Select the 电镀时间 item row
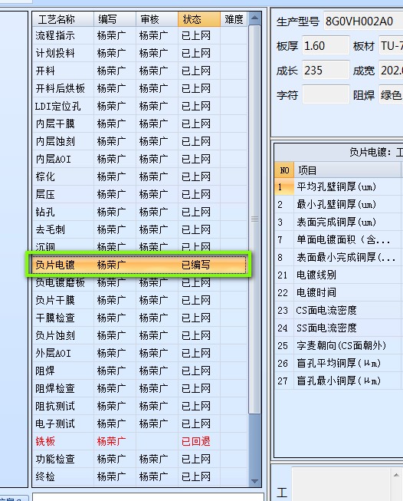Viewport: 403px width, 501px height. tap(339, 292)
